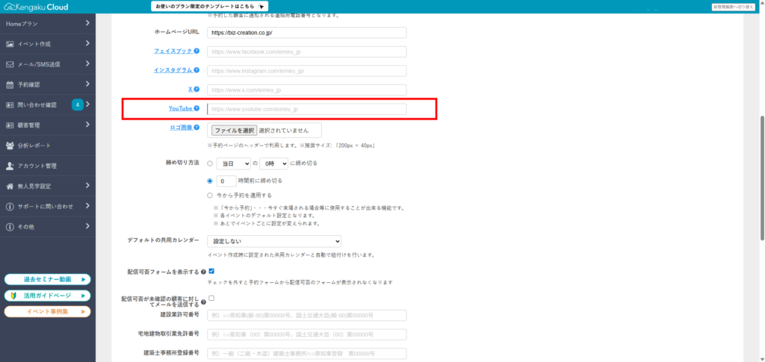Click the 顧客管理 card icon
The image size is (765, 362).
pyautogui.click(x=10, y=125)
